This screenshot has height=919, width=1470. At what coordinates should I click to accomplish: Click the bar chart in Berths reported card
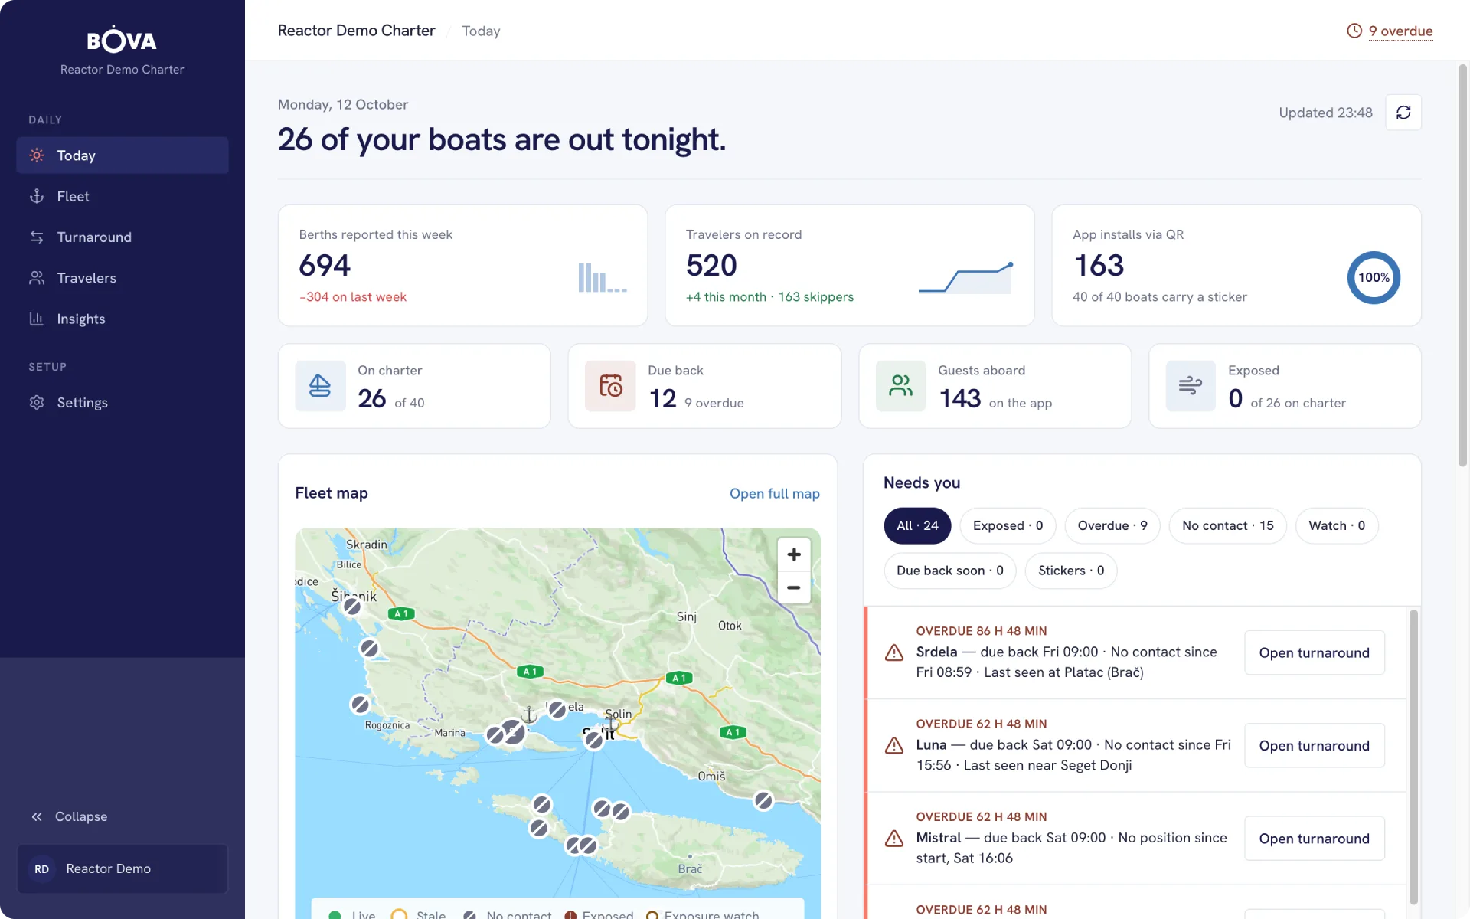pos(603,277)
